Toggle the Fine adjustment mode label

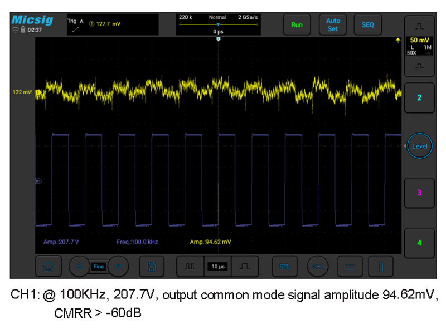(99, 267)
